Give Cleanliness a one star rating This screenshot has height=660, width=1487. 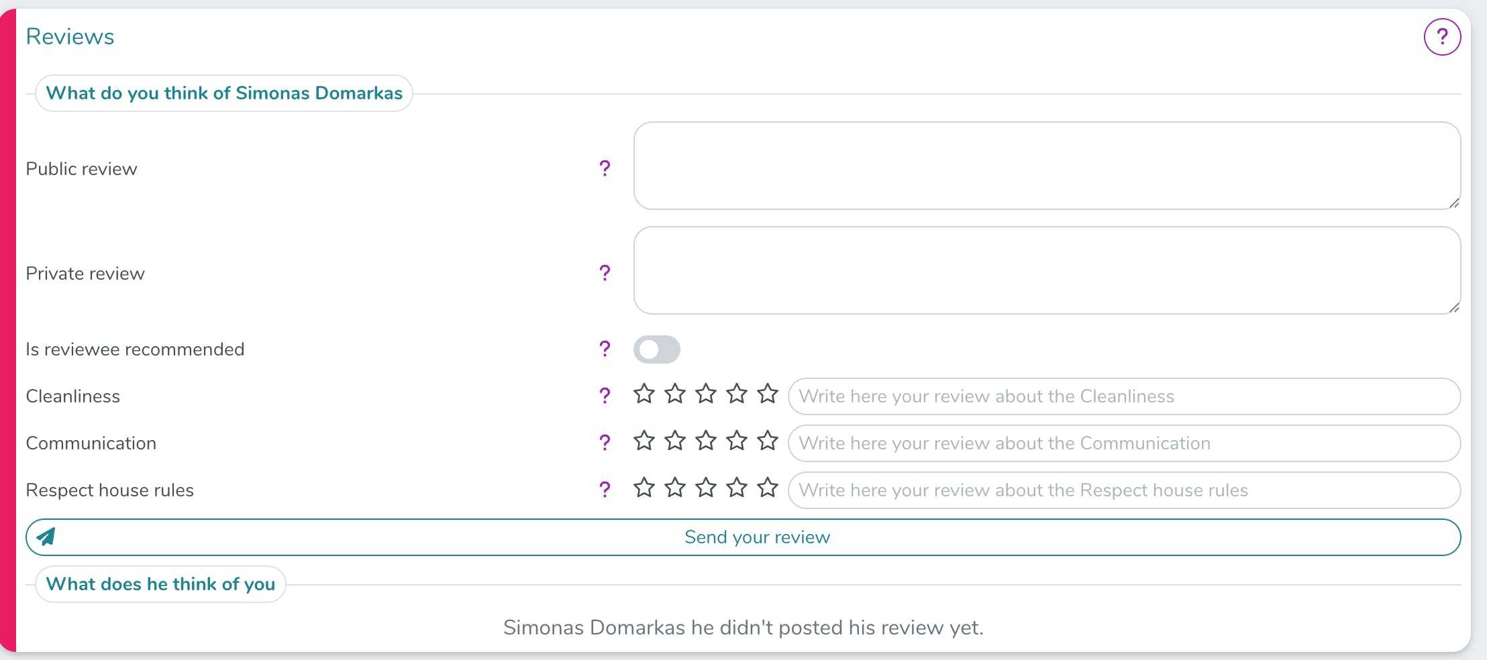point(644,394)
